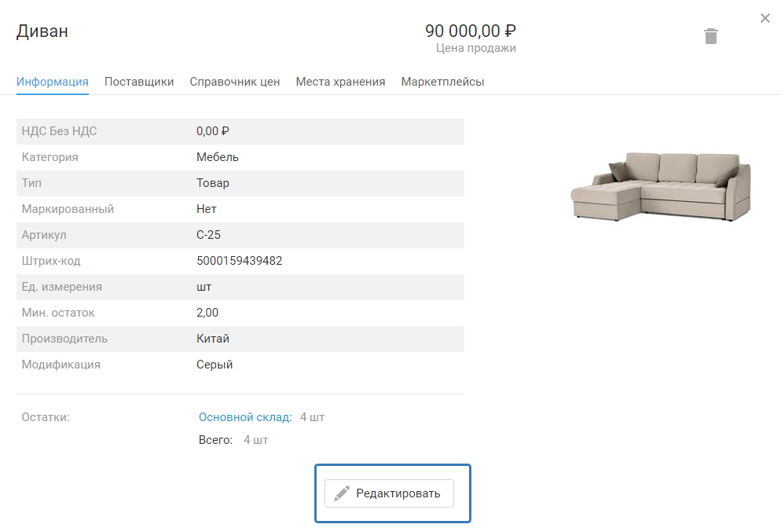Close the Диван product card
The image size is (781, 528).
[765, 18]
